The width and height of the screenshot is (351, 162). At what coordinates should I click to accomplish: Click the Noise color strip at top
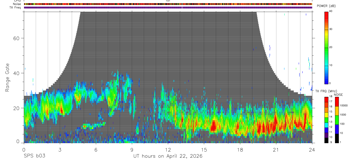(x=168, y=4)
